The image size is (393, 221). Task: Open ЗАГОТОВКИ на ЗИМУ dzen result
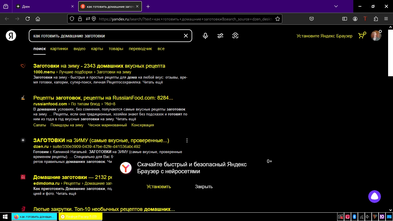[x=101, y=140]
